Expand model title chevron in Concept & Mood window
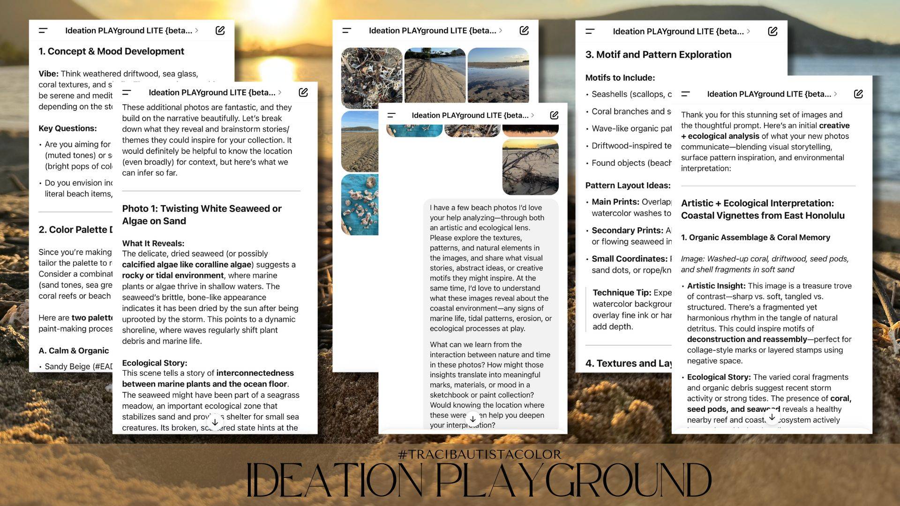 196,30
